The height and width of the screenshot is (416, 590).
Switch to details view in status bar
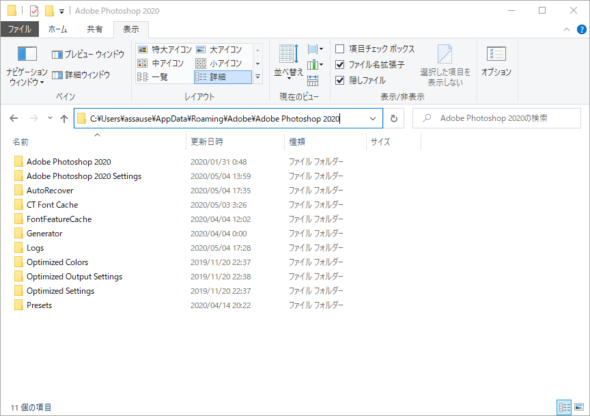tap(564, 407)
